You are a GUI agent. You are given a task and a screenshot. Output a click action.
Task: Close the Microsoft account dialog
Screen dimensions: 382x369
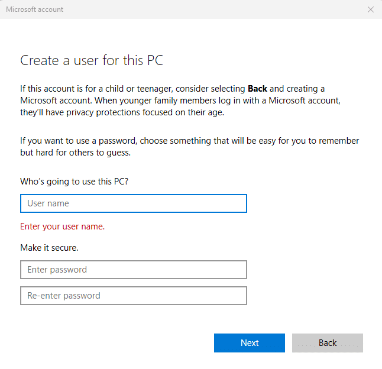[371, 9]
